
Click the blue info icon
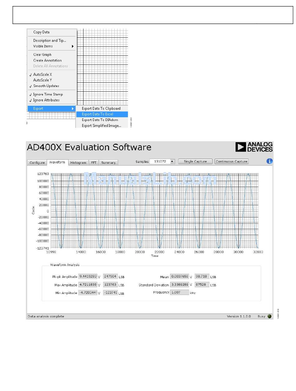pyautogui.click(x=270, y=161)
